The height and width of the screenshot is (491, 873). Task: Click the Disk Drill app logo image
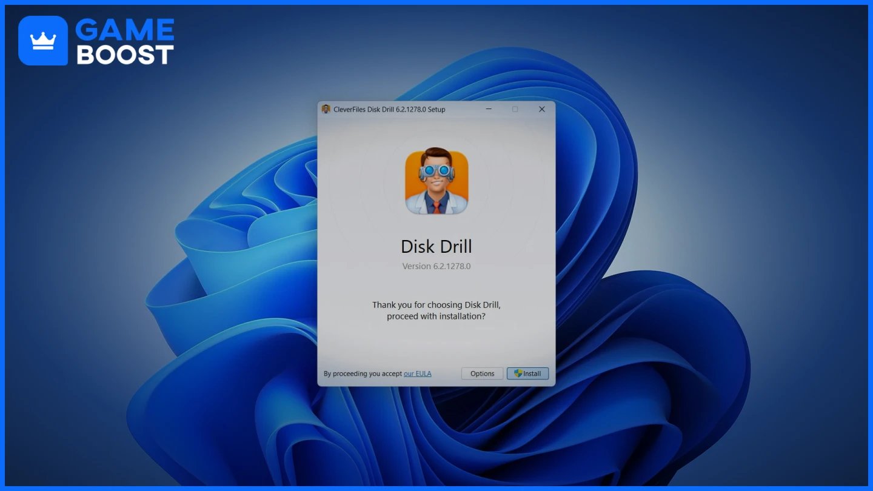pyautogui.click(x=436, y=182)
